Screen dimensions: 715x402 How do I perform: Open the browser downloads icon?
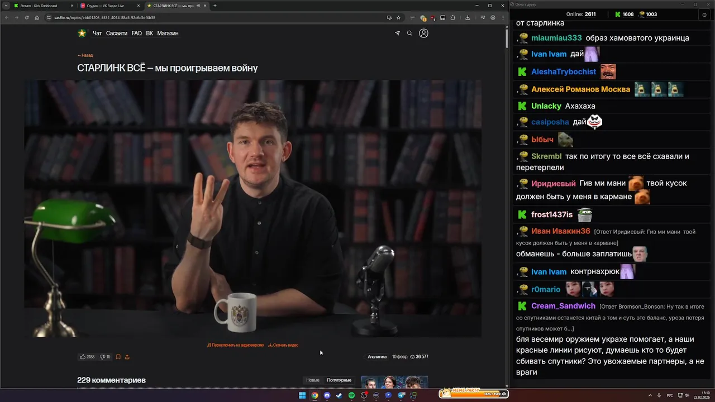click(468, 17)
